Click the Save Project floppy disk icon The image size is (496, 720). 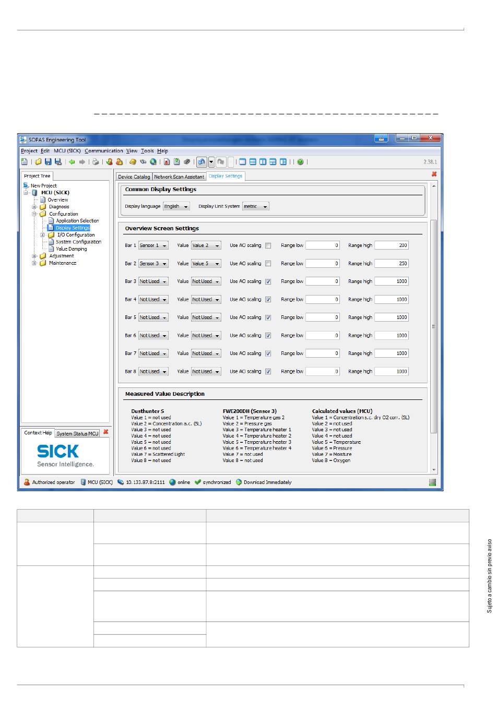[48, 162]
